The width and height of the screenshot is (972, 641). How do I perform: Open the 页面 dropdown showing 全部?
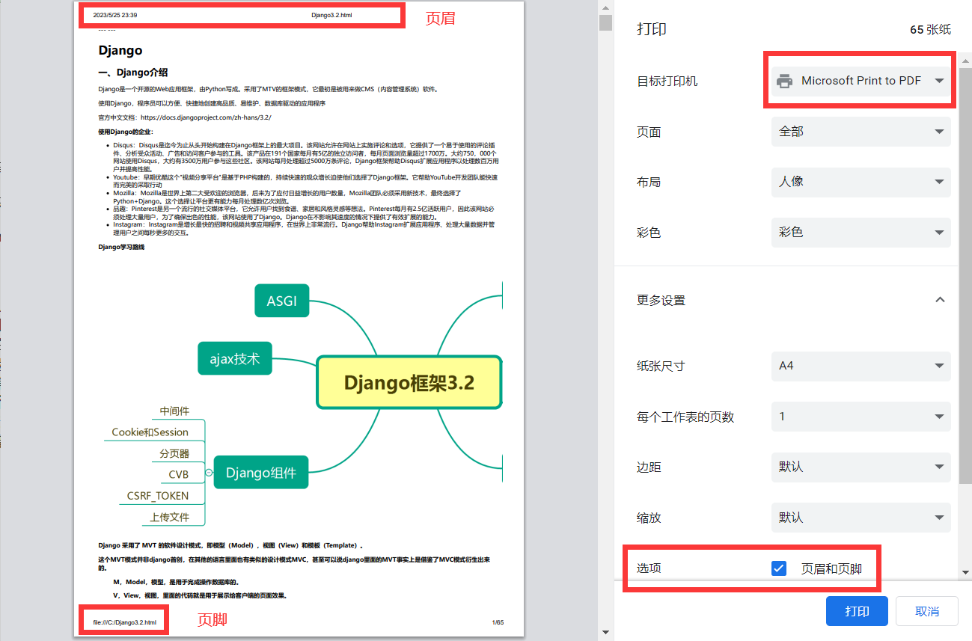(x=861, y=132)
